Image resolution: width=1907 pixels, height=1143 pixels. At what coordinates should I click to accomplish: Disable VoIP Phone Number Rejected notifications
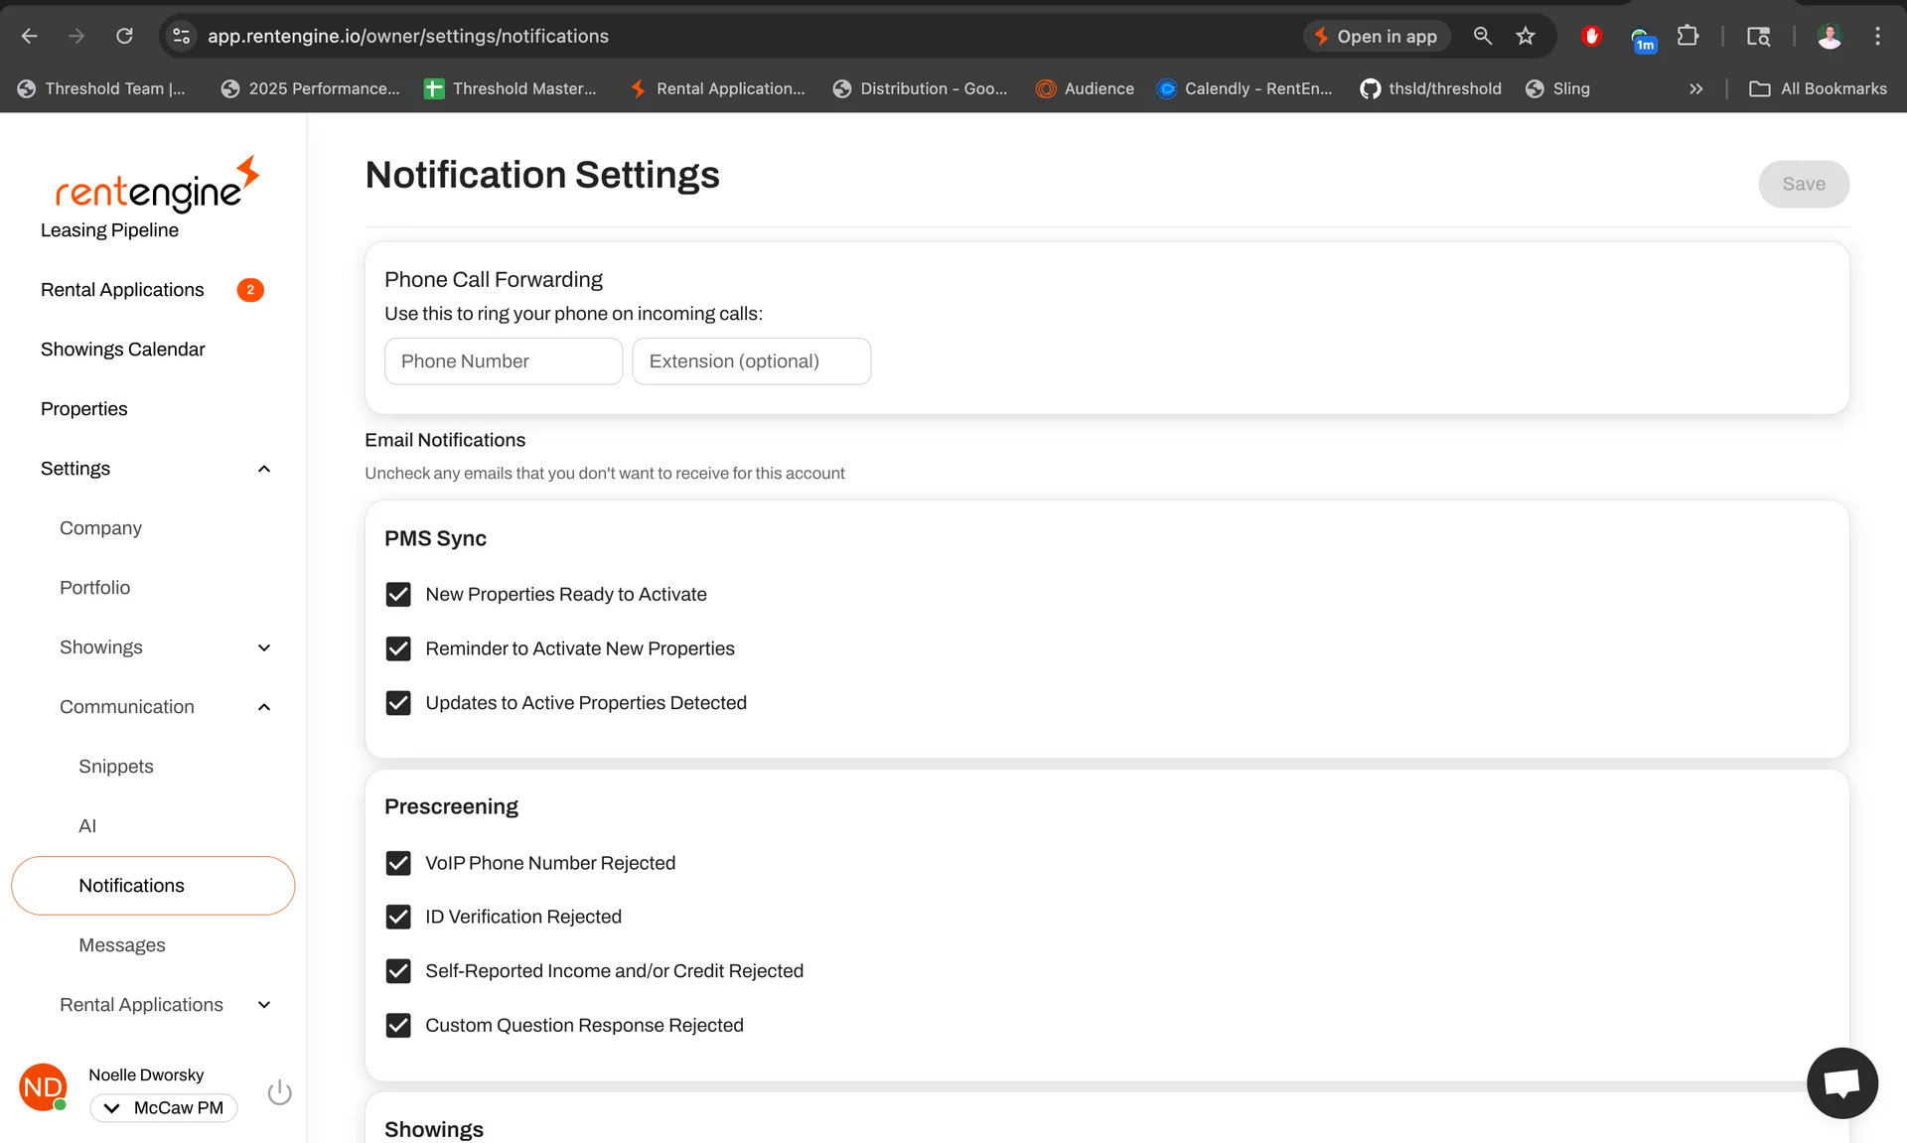[x=398, y=863]
